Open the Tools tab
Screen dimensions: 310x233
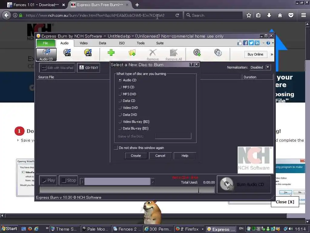coord(140,43)
